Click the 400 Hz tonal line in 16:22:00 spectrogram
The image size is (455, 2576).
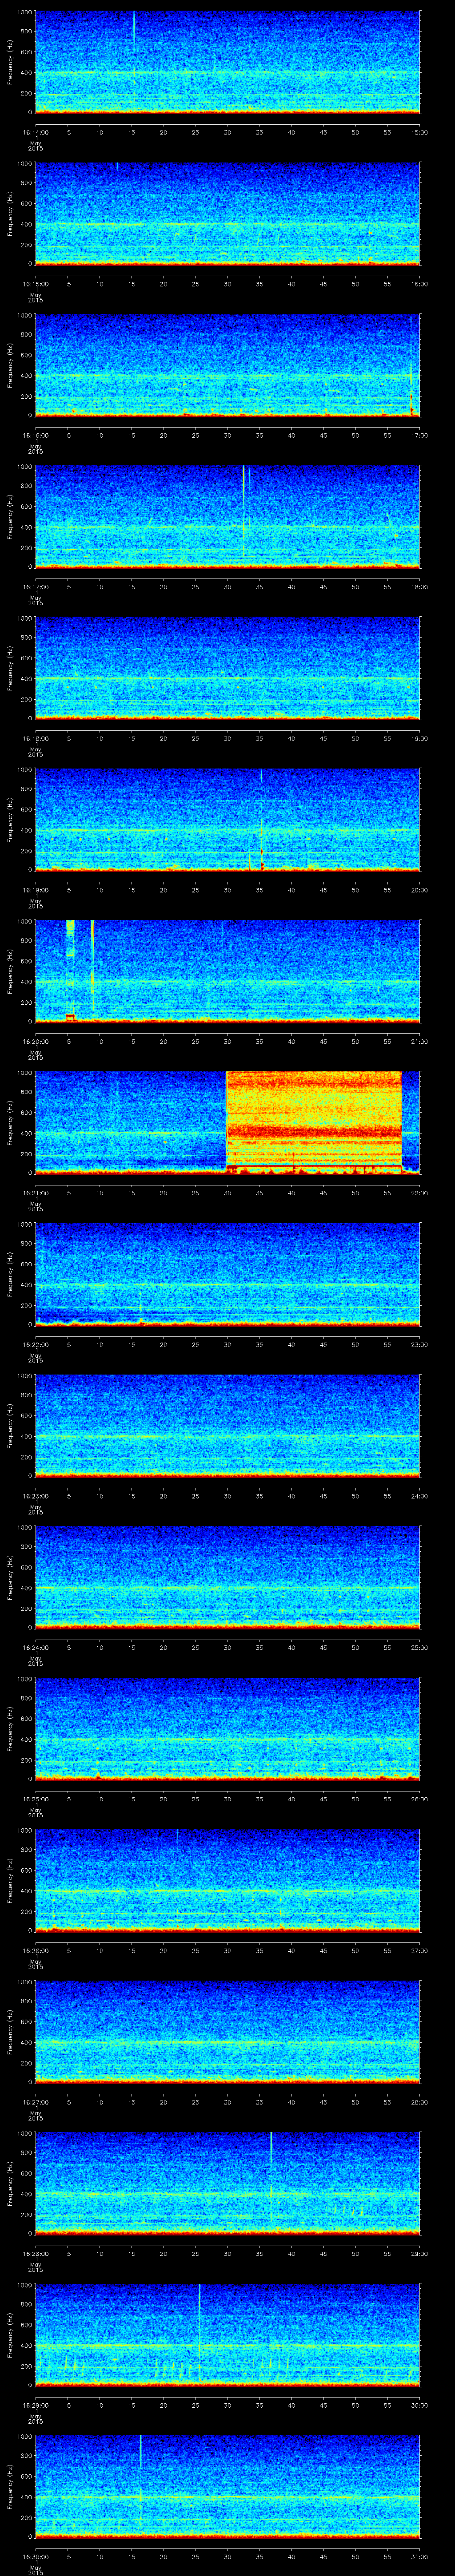pyautogui.click(x=227, y=1284)
